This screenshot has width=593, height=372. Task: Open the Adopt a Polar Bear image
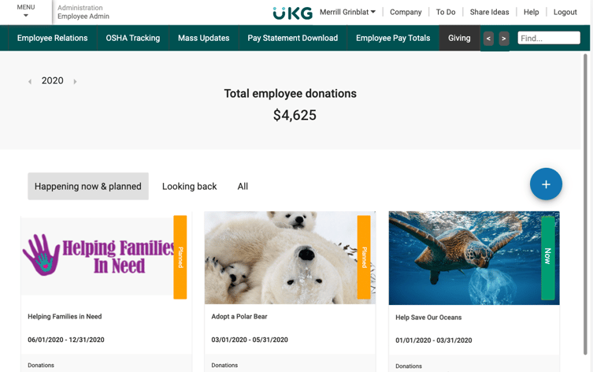290,258
